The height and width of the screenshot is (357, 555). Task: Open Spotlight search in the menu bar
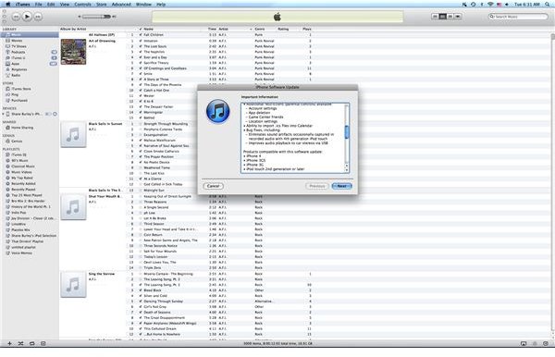(548, 5)
